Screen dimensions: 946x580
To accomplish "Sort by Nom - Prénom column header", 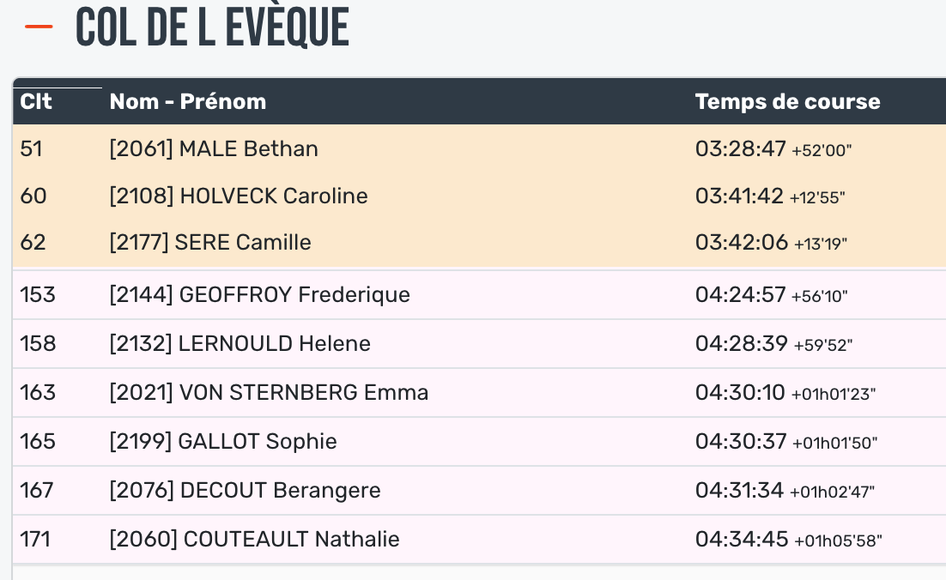I will (x=187, y=101).
